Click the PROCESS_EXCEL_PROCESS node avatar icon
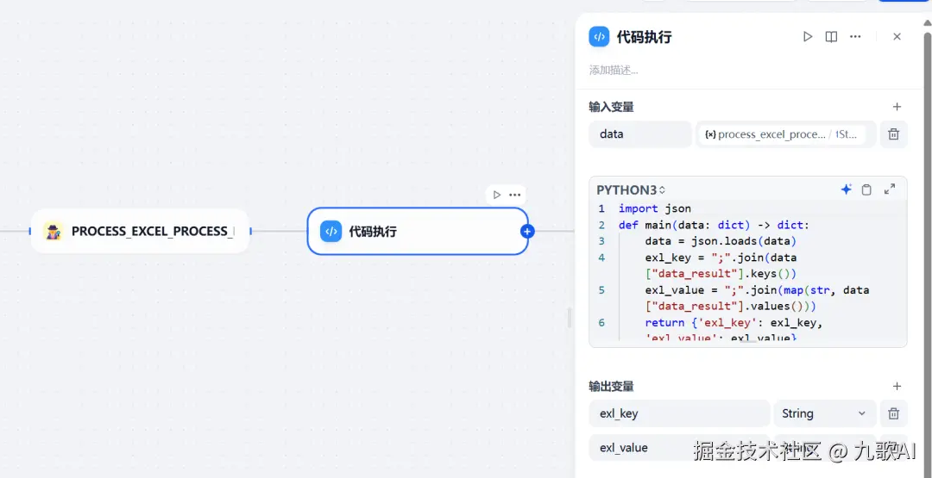 [54, 232]
